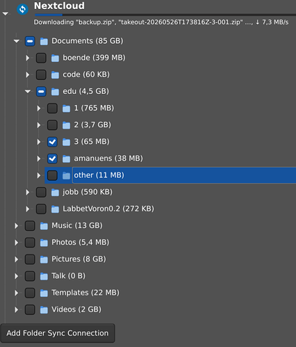Select the "Documents (85 GB)" label
The height and width of the screenshot is (347, 296).
pos(88,41)
